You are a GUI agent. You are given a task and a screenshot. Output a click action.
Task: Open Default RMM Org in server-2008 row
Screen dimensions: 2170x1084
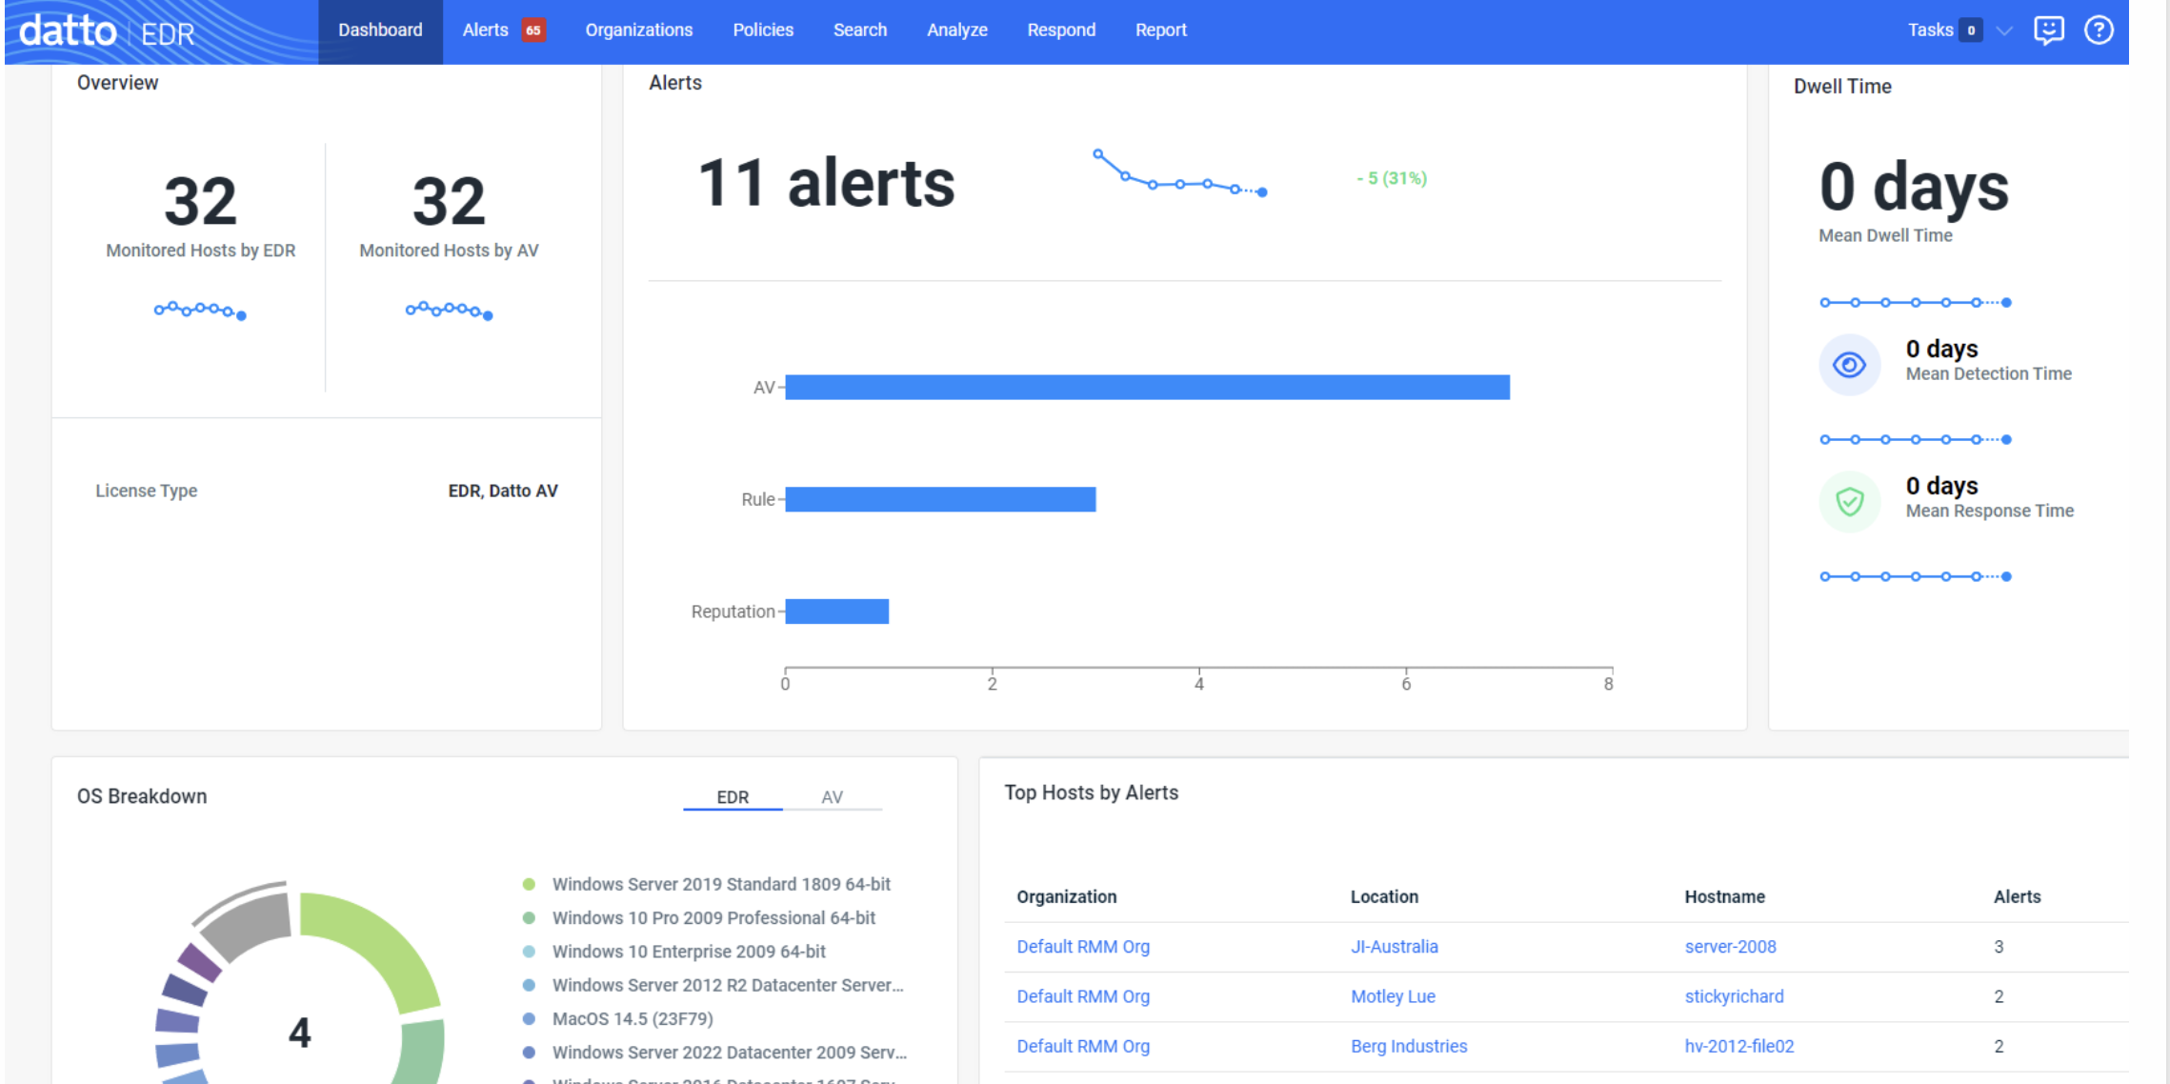click(x=1083, y=947)
